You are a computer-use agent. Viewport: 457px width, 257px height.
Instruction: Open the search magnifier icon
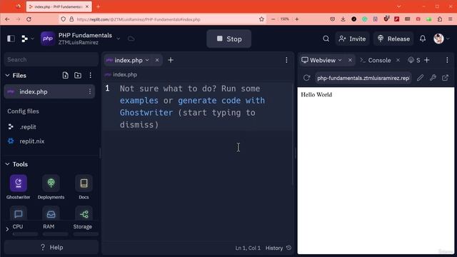point(326,39)
